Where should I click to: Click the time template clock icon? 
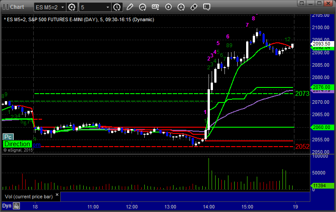click(117, 7)
